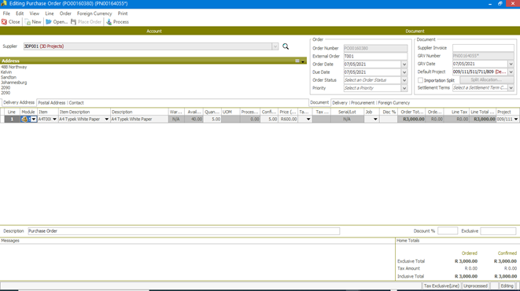Open the Order Date dropdown
520x291 pixels.
[x=404, y=64]
